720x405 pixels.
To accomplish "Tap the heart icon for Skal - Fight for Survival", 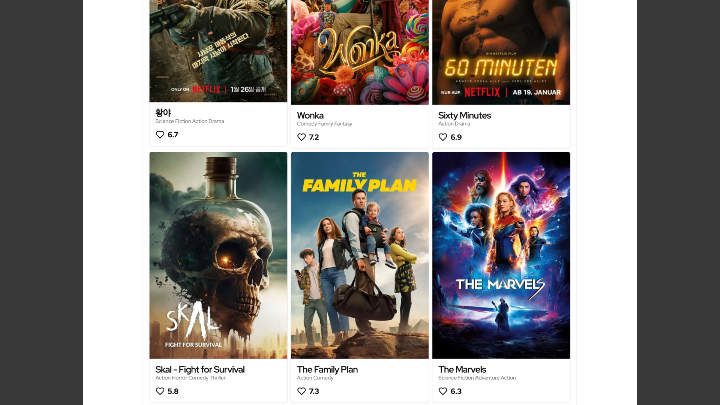I will (x=160, y=391).
